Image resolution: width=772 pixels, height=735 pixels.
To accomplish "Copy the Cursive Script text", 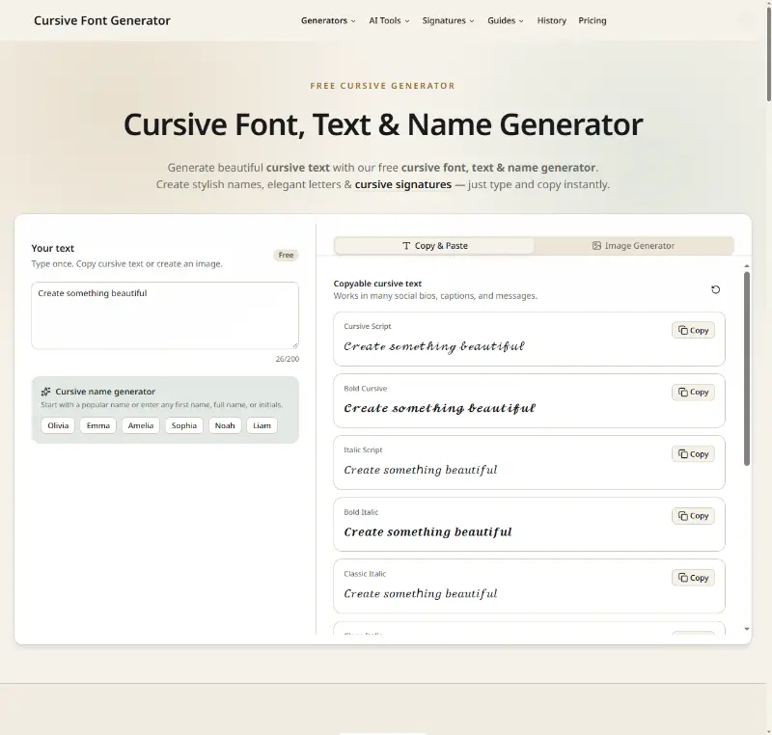I will pyautogui.click(x=693, y=330).
